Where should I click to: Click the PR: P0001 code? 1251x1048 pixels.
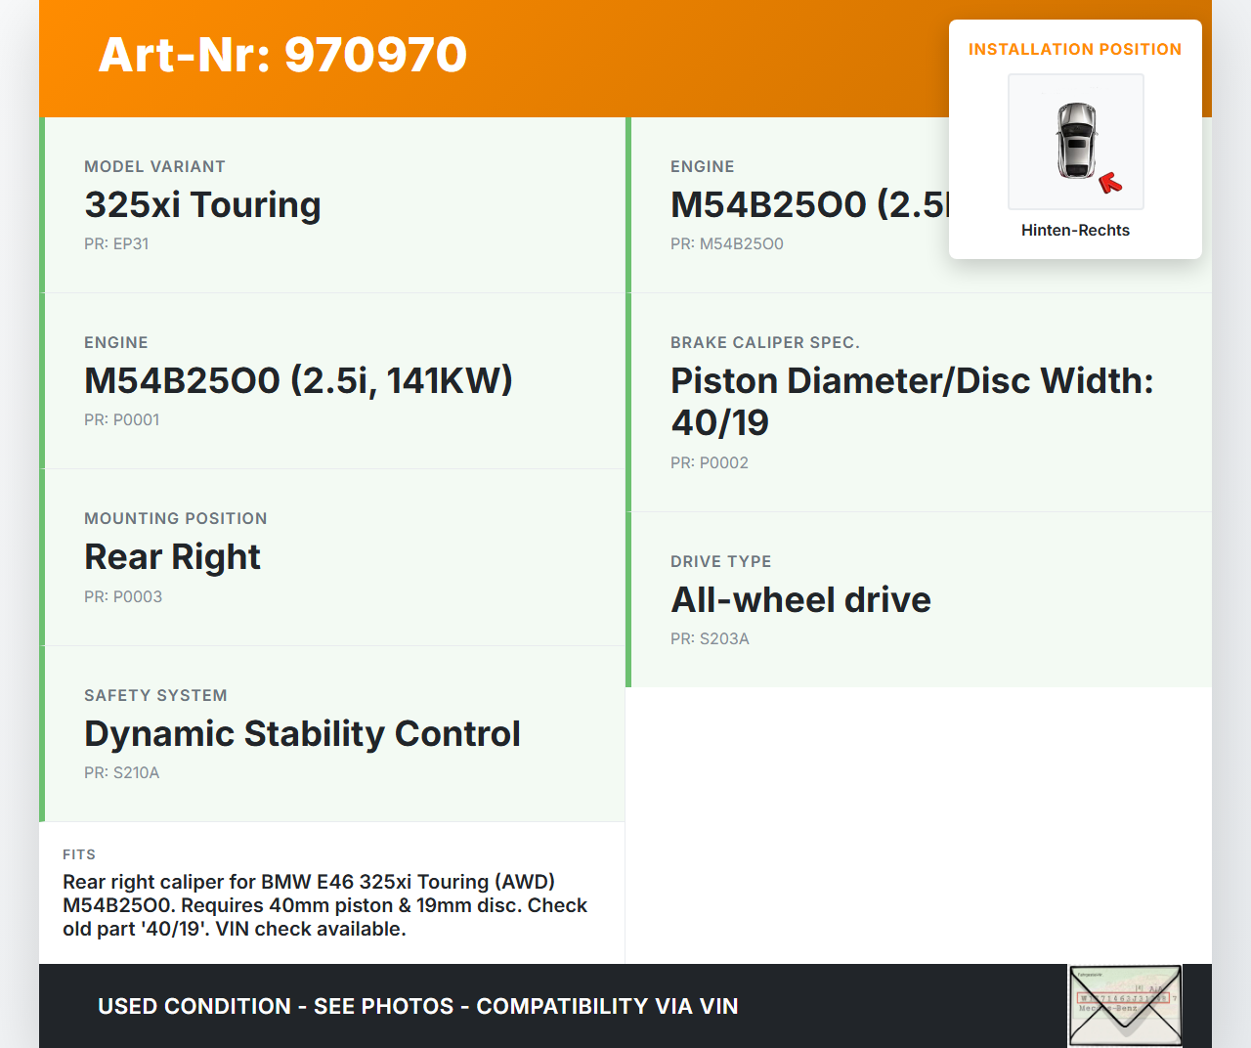coord(121,420)
